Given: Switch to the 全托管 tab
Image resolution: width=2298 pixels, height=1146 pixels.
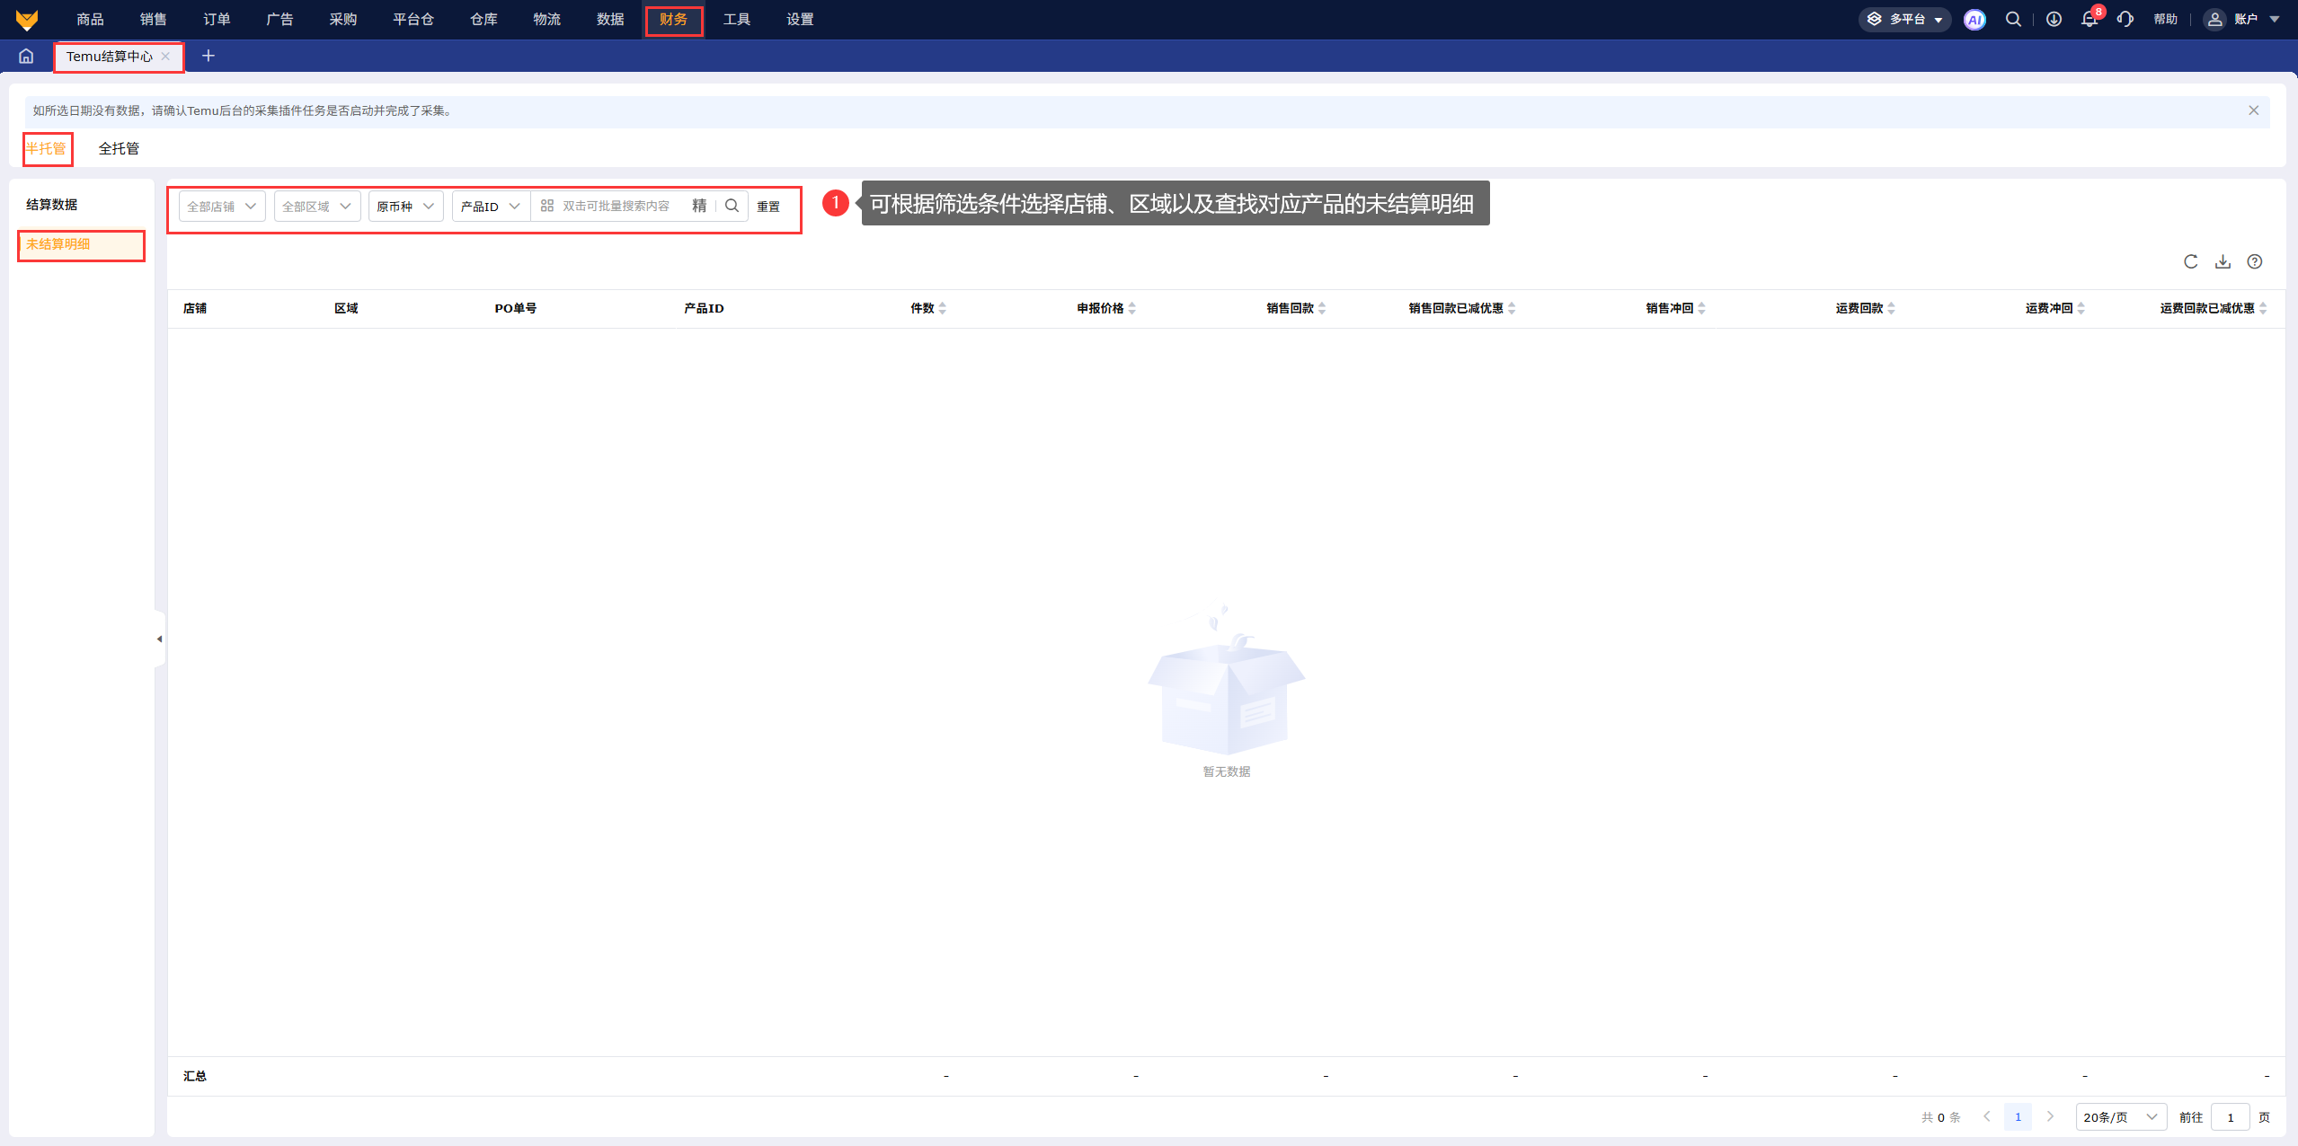Looking at the screenshot, I should click(x=119, y=148).
